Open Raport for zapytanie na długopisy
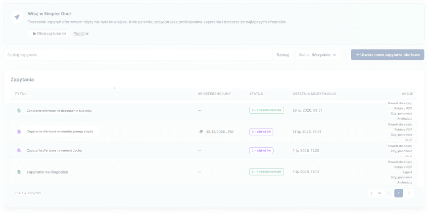 tap(407, 172)
